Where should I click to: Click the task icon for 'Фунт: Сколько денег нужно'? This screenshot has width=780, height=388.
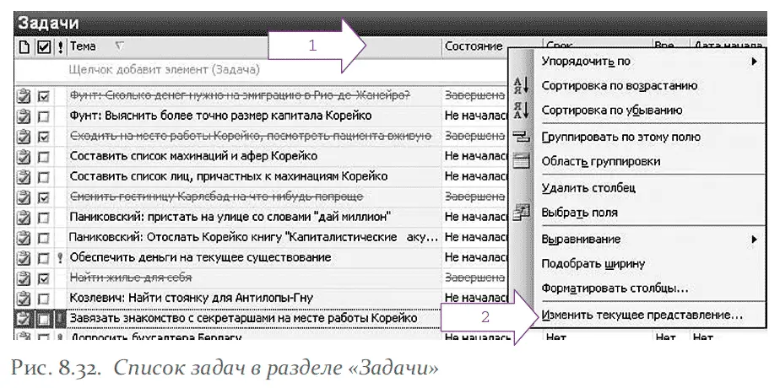(x=24, y=95)
